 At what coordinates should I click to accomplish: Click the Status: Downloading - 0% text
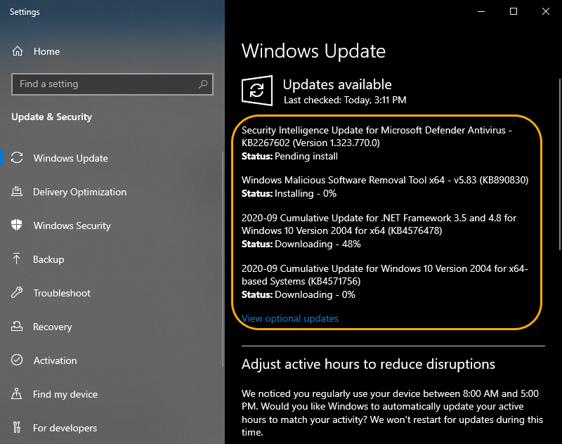(298, 294)
